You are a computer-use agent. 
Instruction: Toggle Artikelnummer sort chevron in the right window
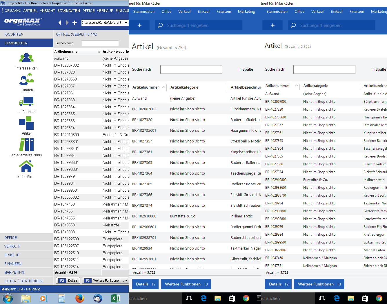pos(297,85)
